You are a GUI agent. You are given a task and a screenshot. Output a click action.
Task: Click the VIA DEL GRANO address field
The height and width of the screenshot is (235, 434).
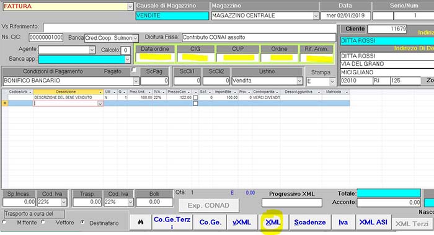(x=387, y=64)
